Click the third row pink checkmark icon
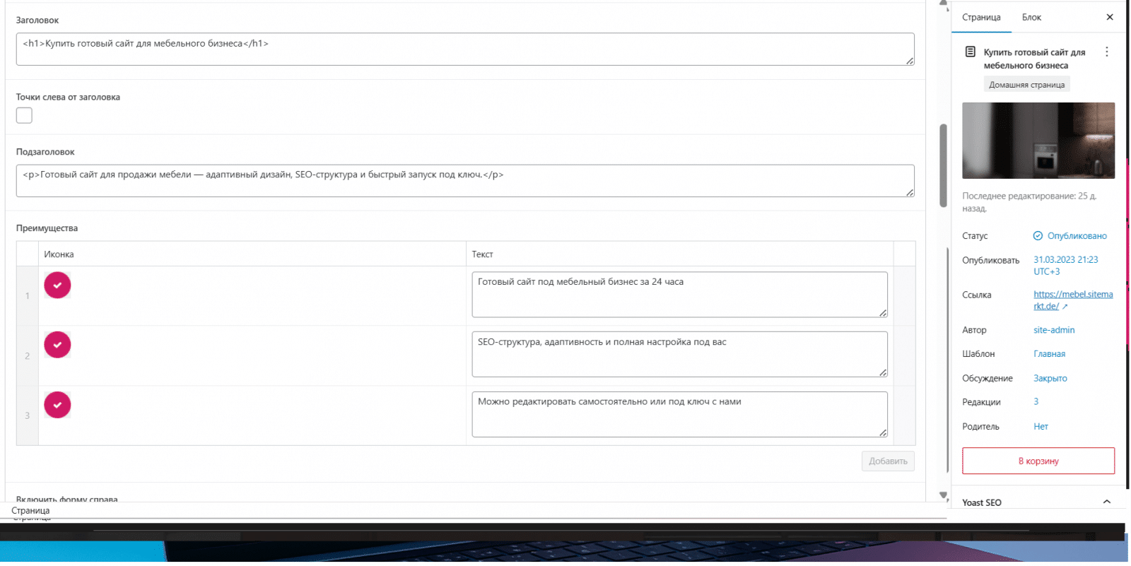 57,405
